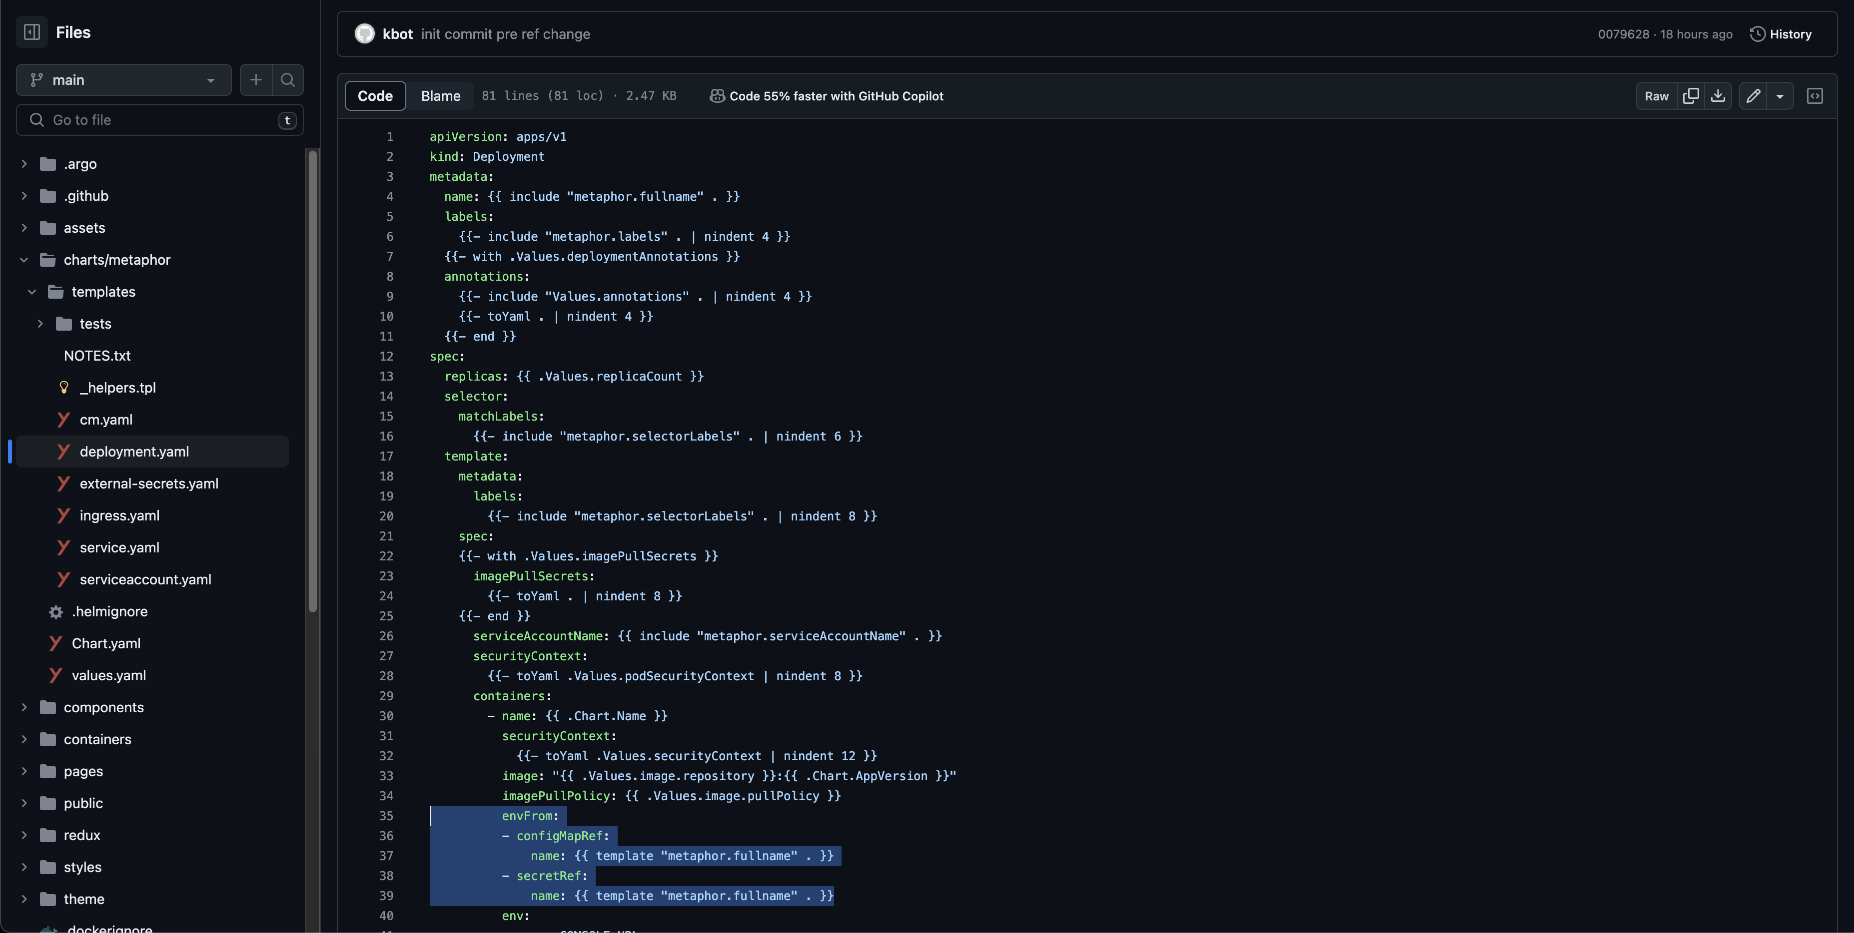Viewport: 1854px width, 933px height.
Task: Click the History icon
Action: (1758, 34)
